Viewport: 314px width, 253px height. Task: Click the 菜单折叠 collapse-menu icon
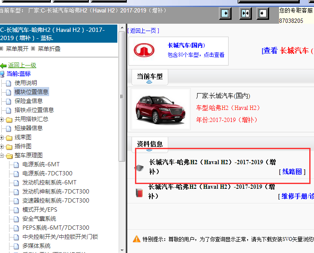point(33,48)
